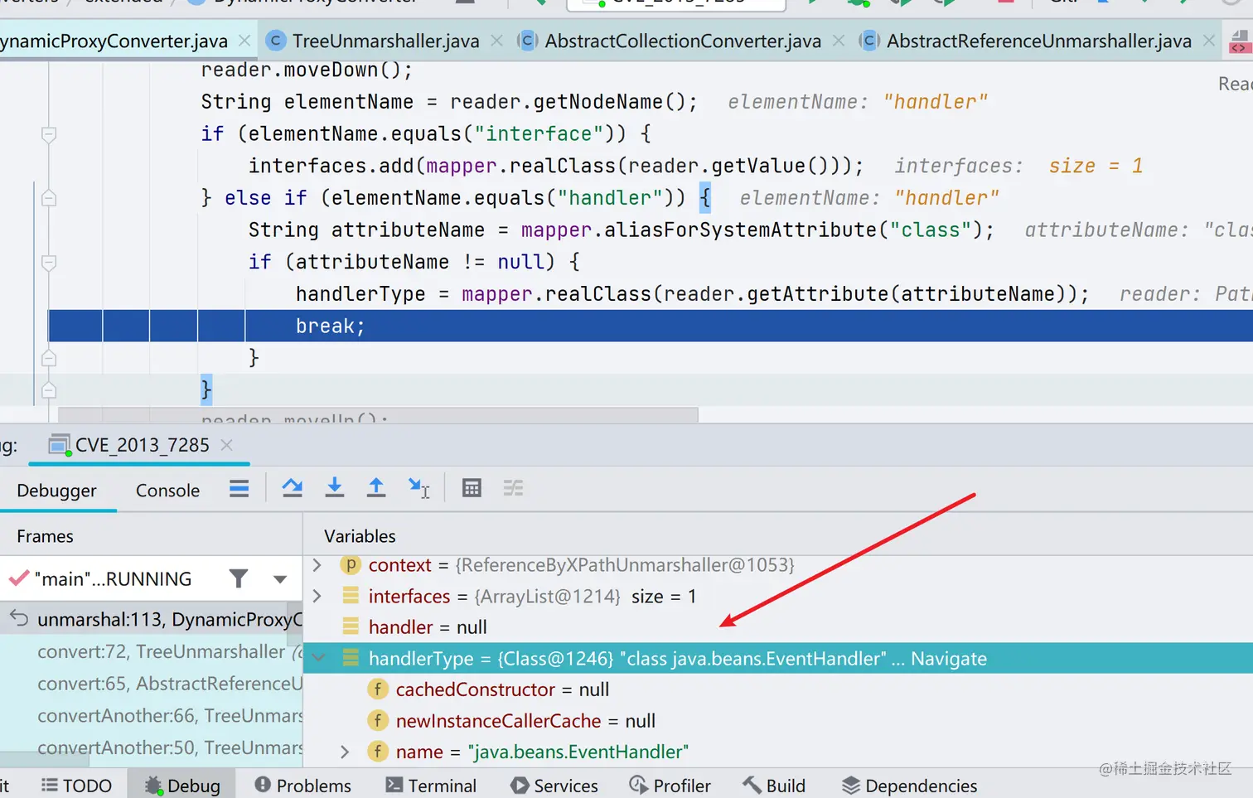Click the Step Into debugger icon
1253x798 pixels.
click(x=334, y=488)
